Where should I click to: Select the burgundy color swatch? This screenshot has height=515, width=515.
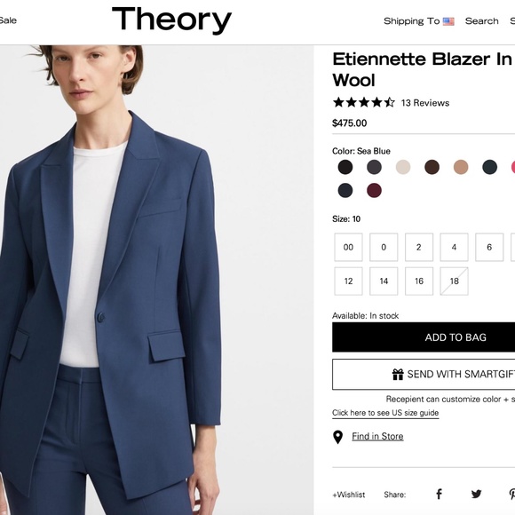[x=374, y=191]
